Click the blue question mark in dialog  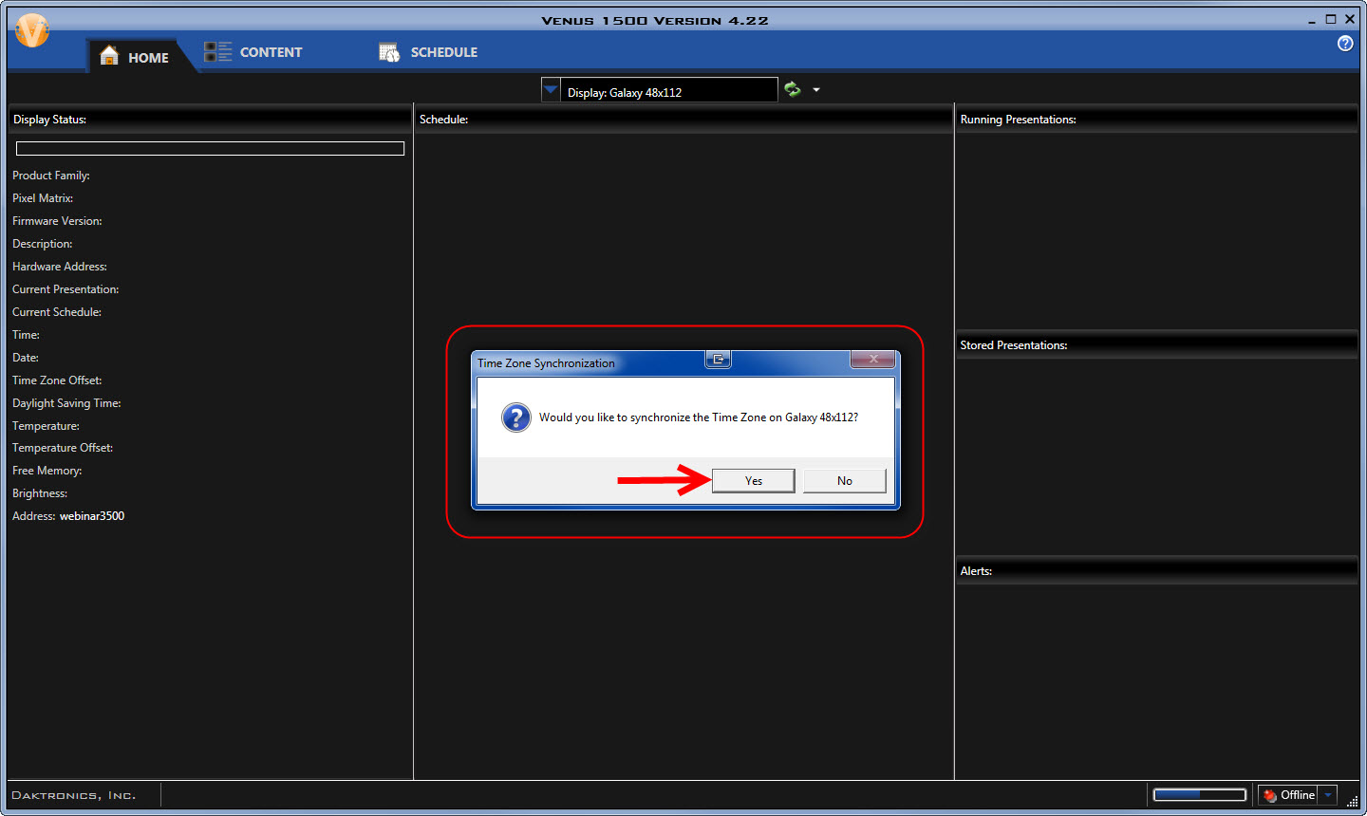(515, 417)
